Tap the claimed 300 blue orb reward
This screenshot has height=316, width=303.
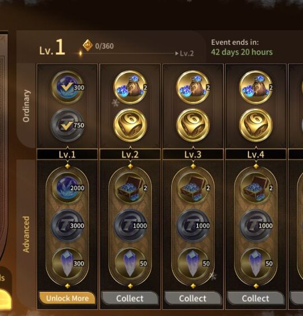tap(67, 87)
